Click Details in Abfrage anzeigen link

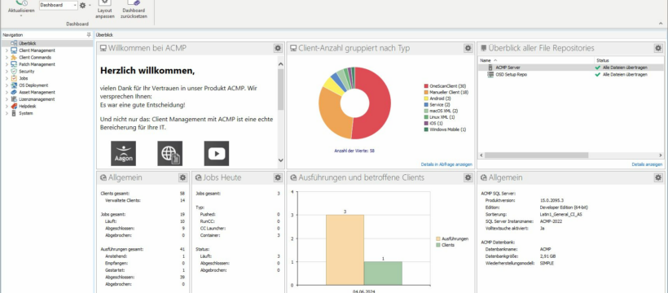tap(446, 164)
